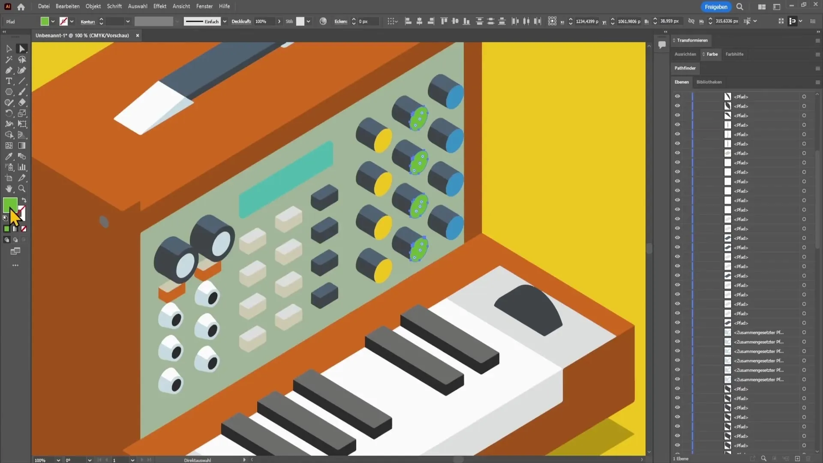Image resolution: width=823 pixels, height=463 pixels.
Task: Switch to the Bibliotheken tab
Action: point(709,82)
